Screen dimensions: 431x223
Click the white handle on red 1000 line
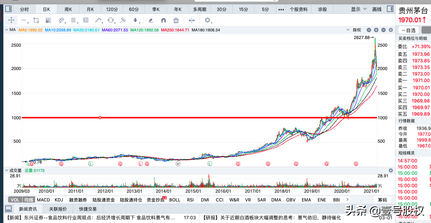click(100, 118)
